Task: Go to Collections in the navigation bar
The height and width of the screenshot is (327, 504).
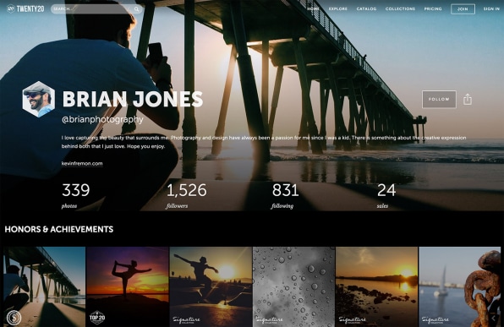Action: (x=400, y=8)
